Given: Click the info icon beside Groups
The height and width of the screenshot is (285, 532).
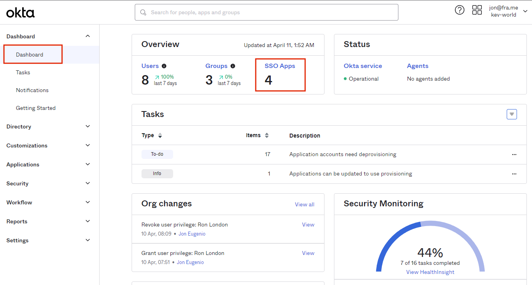Looking at the screenshot, I should pyautogui.click(x=233, y=66).
